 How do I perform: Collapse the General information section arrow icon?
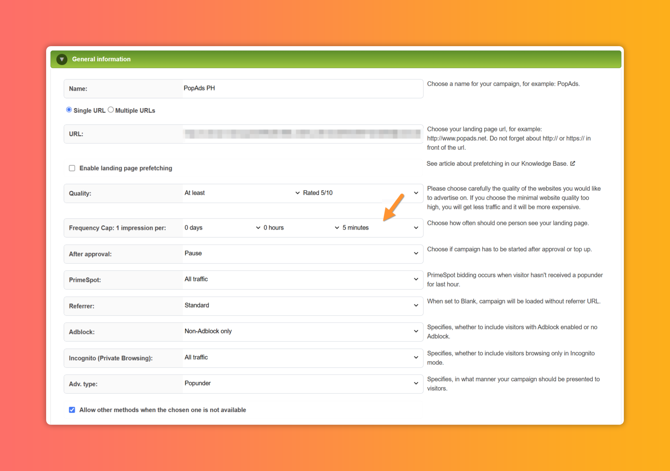[62, 59]
